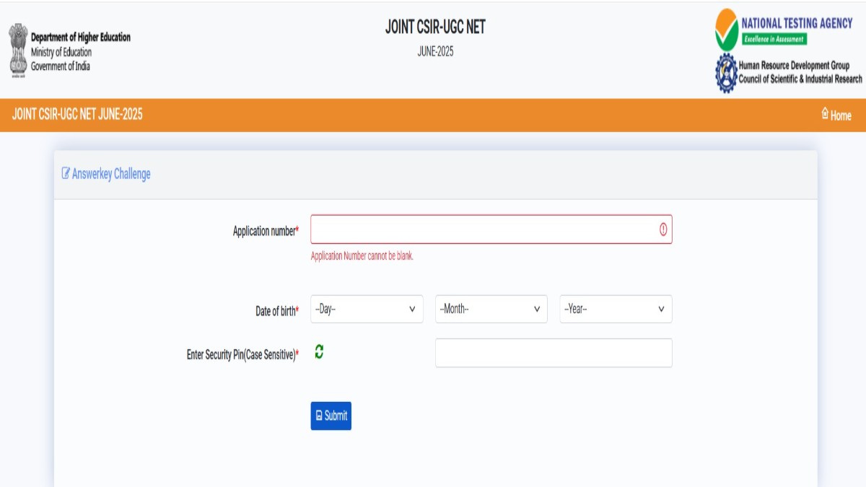Click the red error icon in Application number field
Viewport: 866px width, 487px height.
click(x=662, y=229)
